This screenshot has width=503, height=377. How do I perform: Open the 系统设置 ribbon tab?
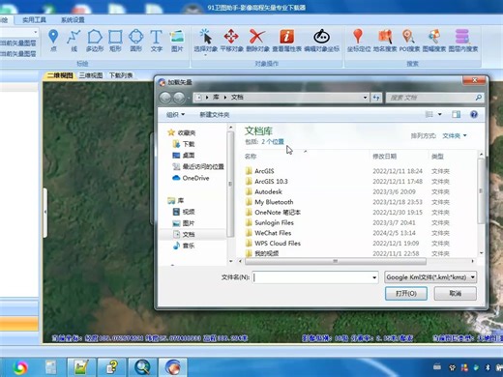click(x=73, y=20)
